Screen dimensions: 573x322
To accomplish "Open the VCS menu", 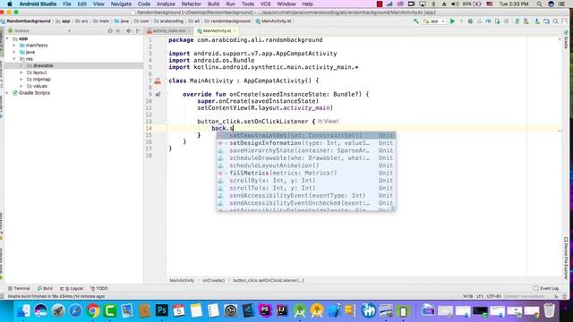I will pyautogui.click(x=265, y=4).
